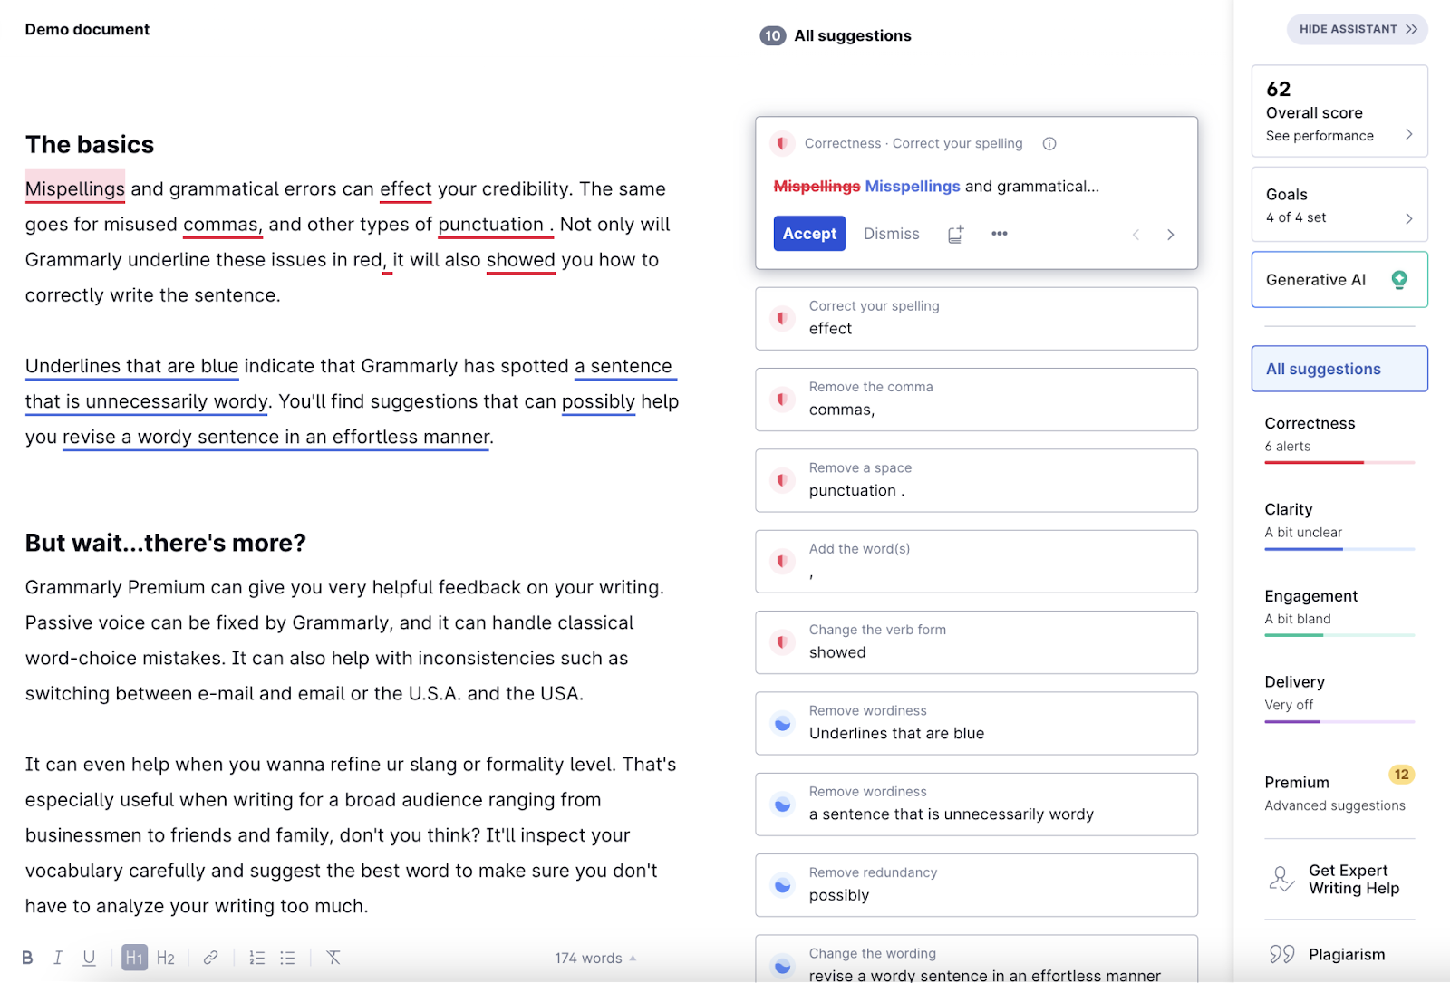This screenshot has width=1450, height=983.
Task: Select the underline formatting icon
Action: point(88,957)
